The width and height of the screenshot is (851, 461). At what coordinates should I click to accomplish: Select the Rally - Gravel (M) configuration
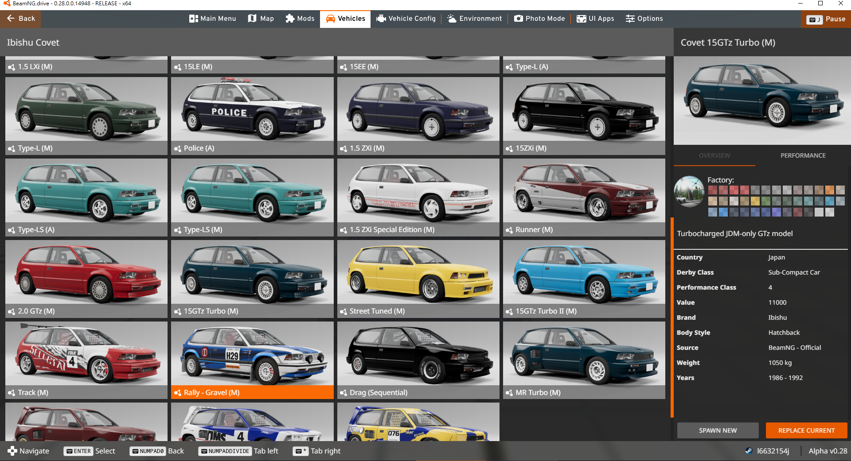point(252,360)
